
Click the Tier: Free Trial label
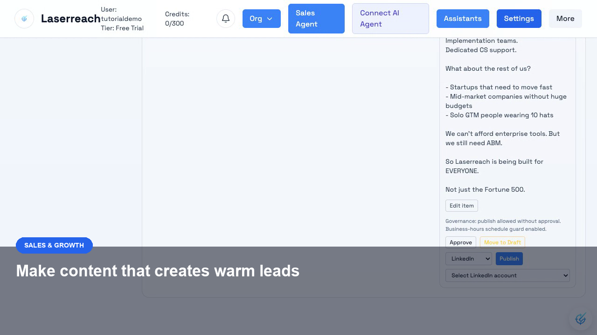pos(122,28)
